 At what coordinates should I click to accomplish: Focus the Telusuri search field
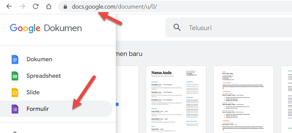click(x=231, y=27)
